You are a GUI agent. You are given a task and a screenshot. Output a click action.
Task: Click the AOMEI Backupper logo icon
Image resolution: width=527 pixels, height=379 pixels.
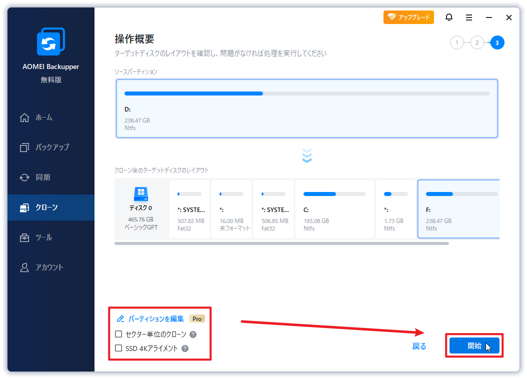click(x=50, y=42)
